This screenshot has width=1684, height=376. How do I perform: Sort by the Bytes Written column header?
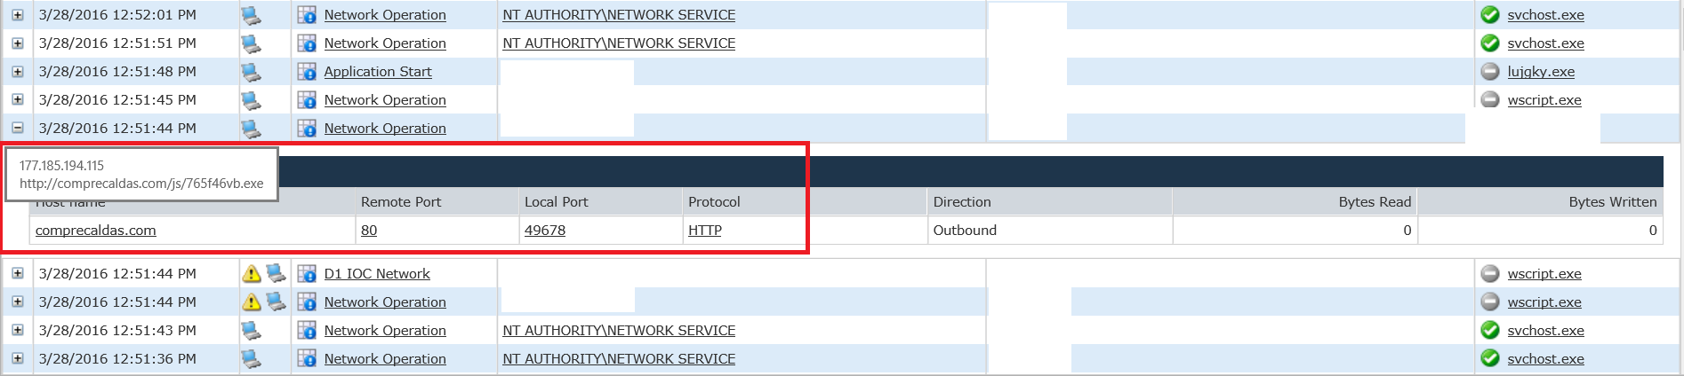pyautogui.click(x=1612, y=202)
